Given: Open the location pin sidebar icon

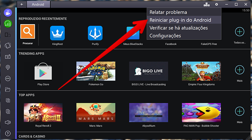Looking at the screenshot, I should coord(8,67).
